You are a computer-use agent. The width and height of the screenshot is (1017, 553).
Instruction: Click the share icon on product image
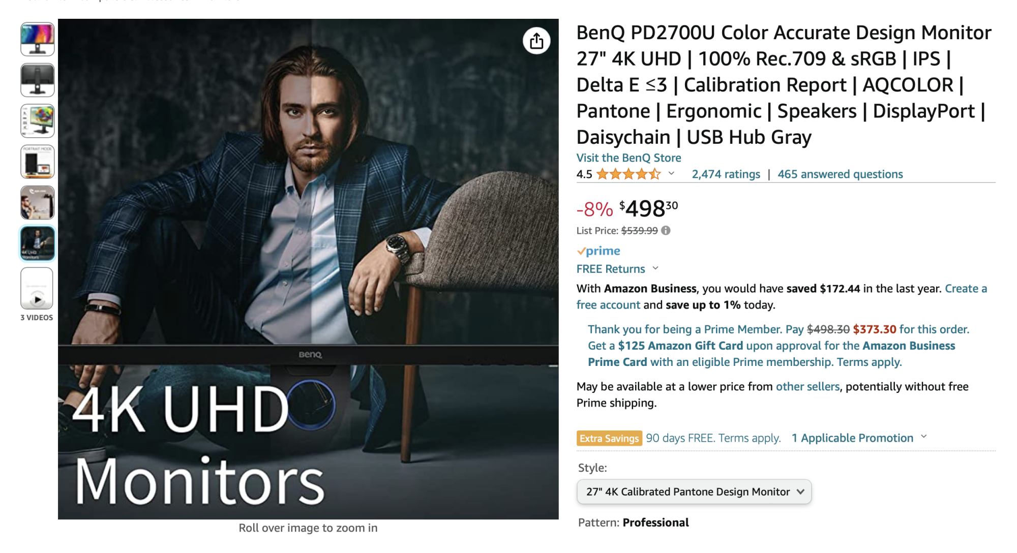pyautogui.click(x=536, y=41)
